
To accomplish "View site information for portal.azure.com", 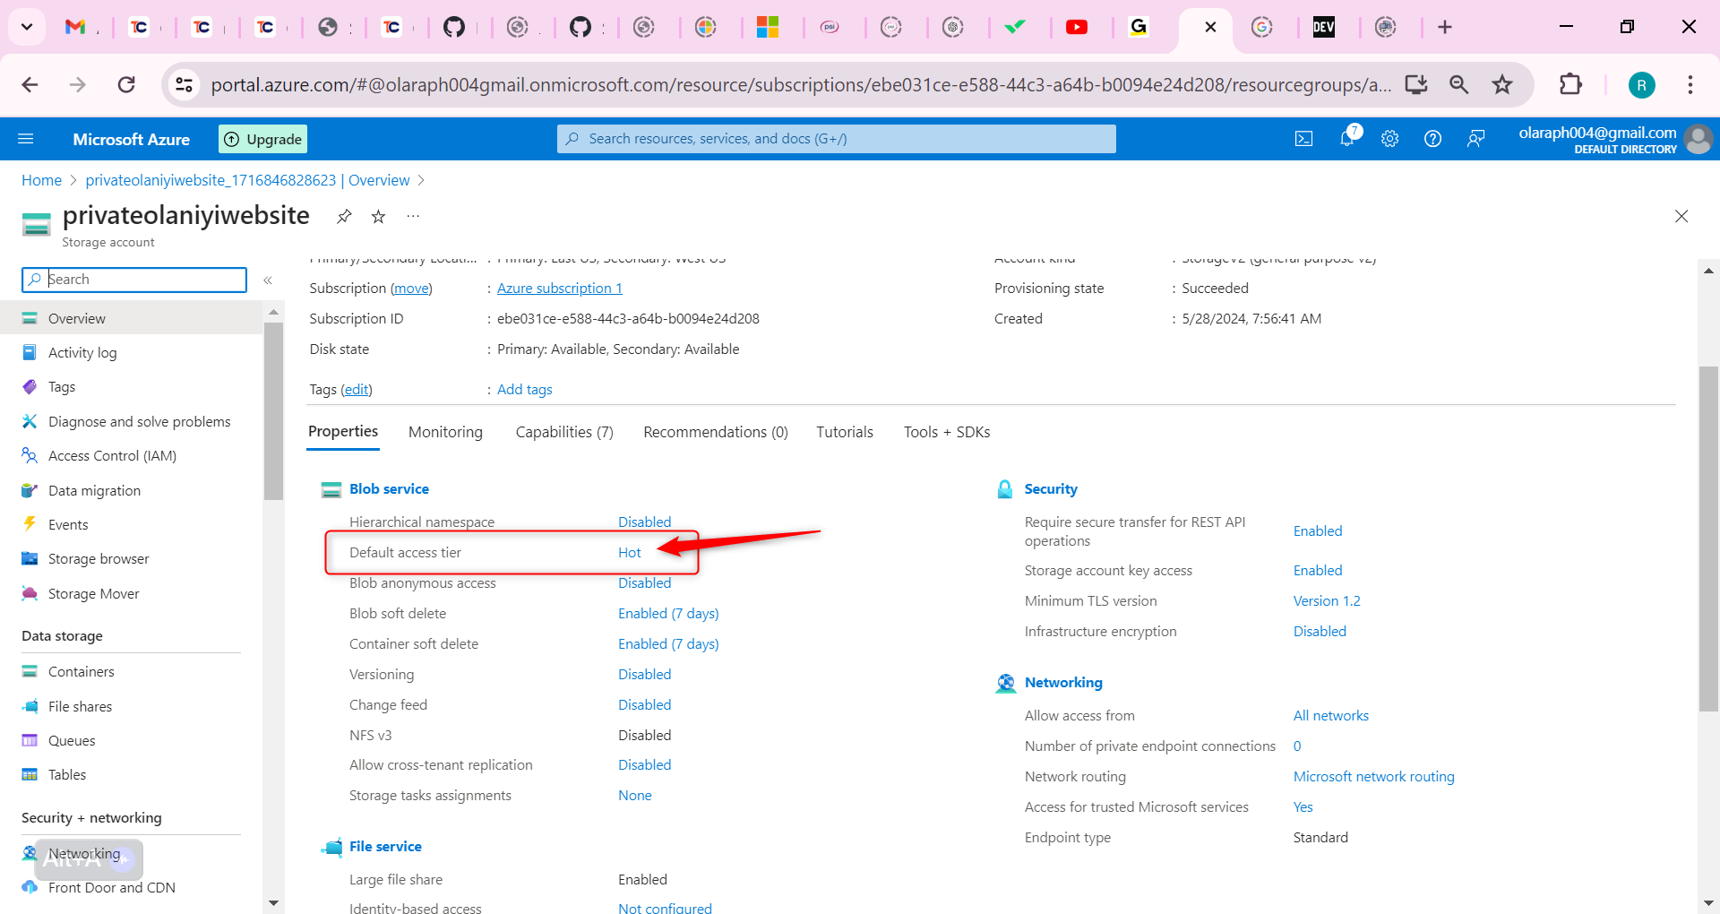I will pos(184,84).
